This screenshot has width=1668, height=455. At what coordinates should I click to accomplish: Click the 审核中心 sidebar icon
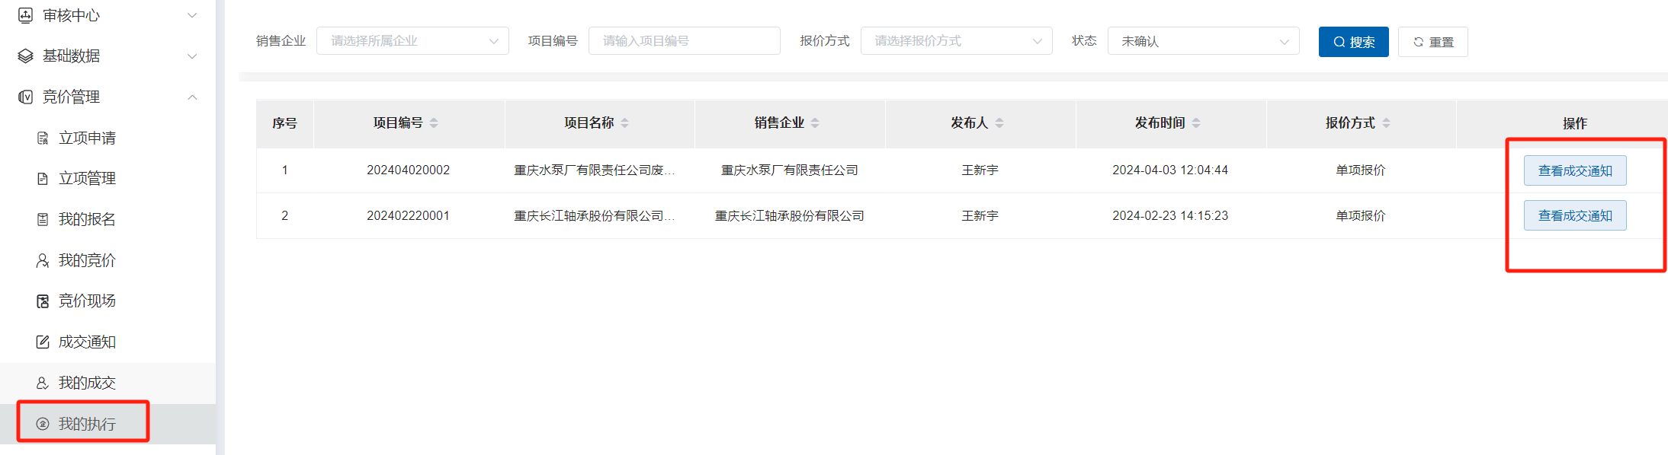(x=25, y=15)
